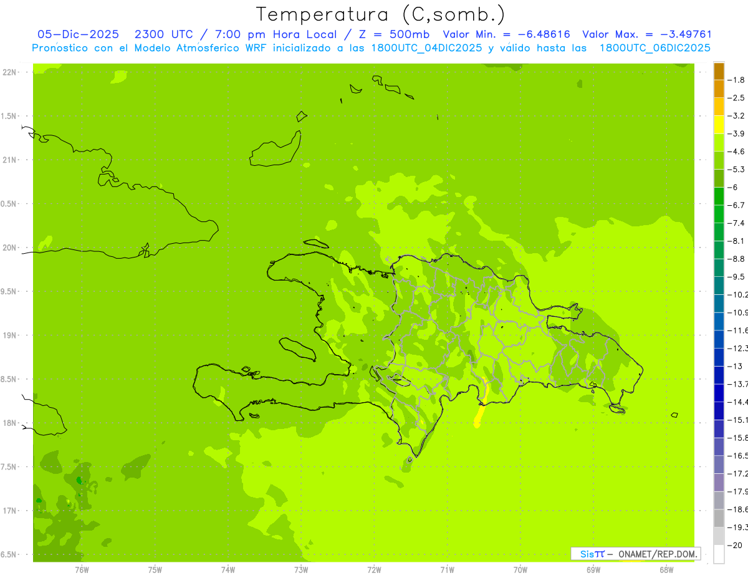Click the '68W' longitude axis label
The width and height of the screenshot is (748, 578).
(x=666, y=570)
